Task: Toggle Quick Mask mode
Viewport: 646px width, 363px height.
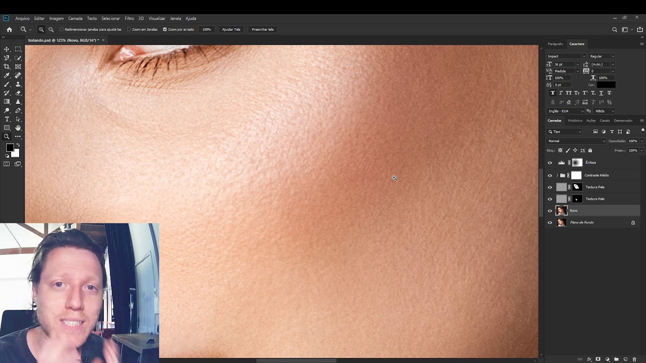Action: click(7, 164)
